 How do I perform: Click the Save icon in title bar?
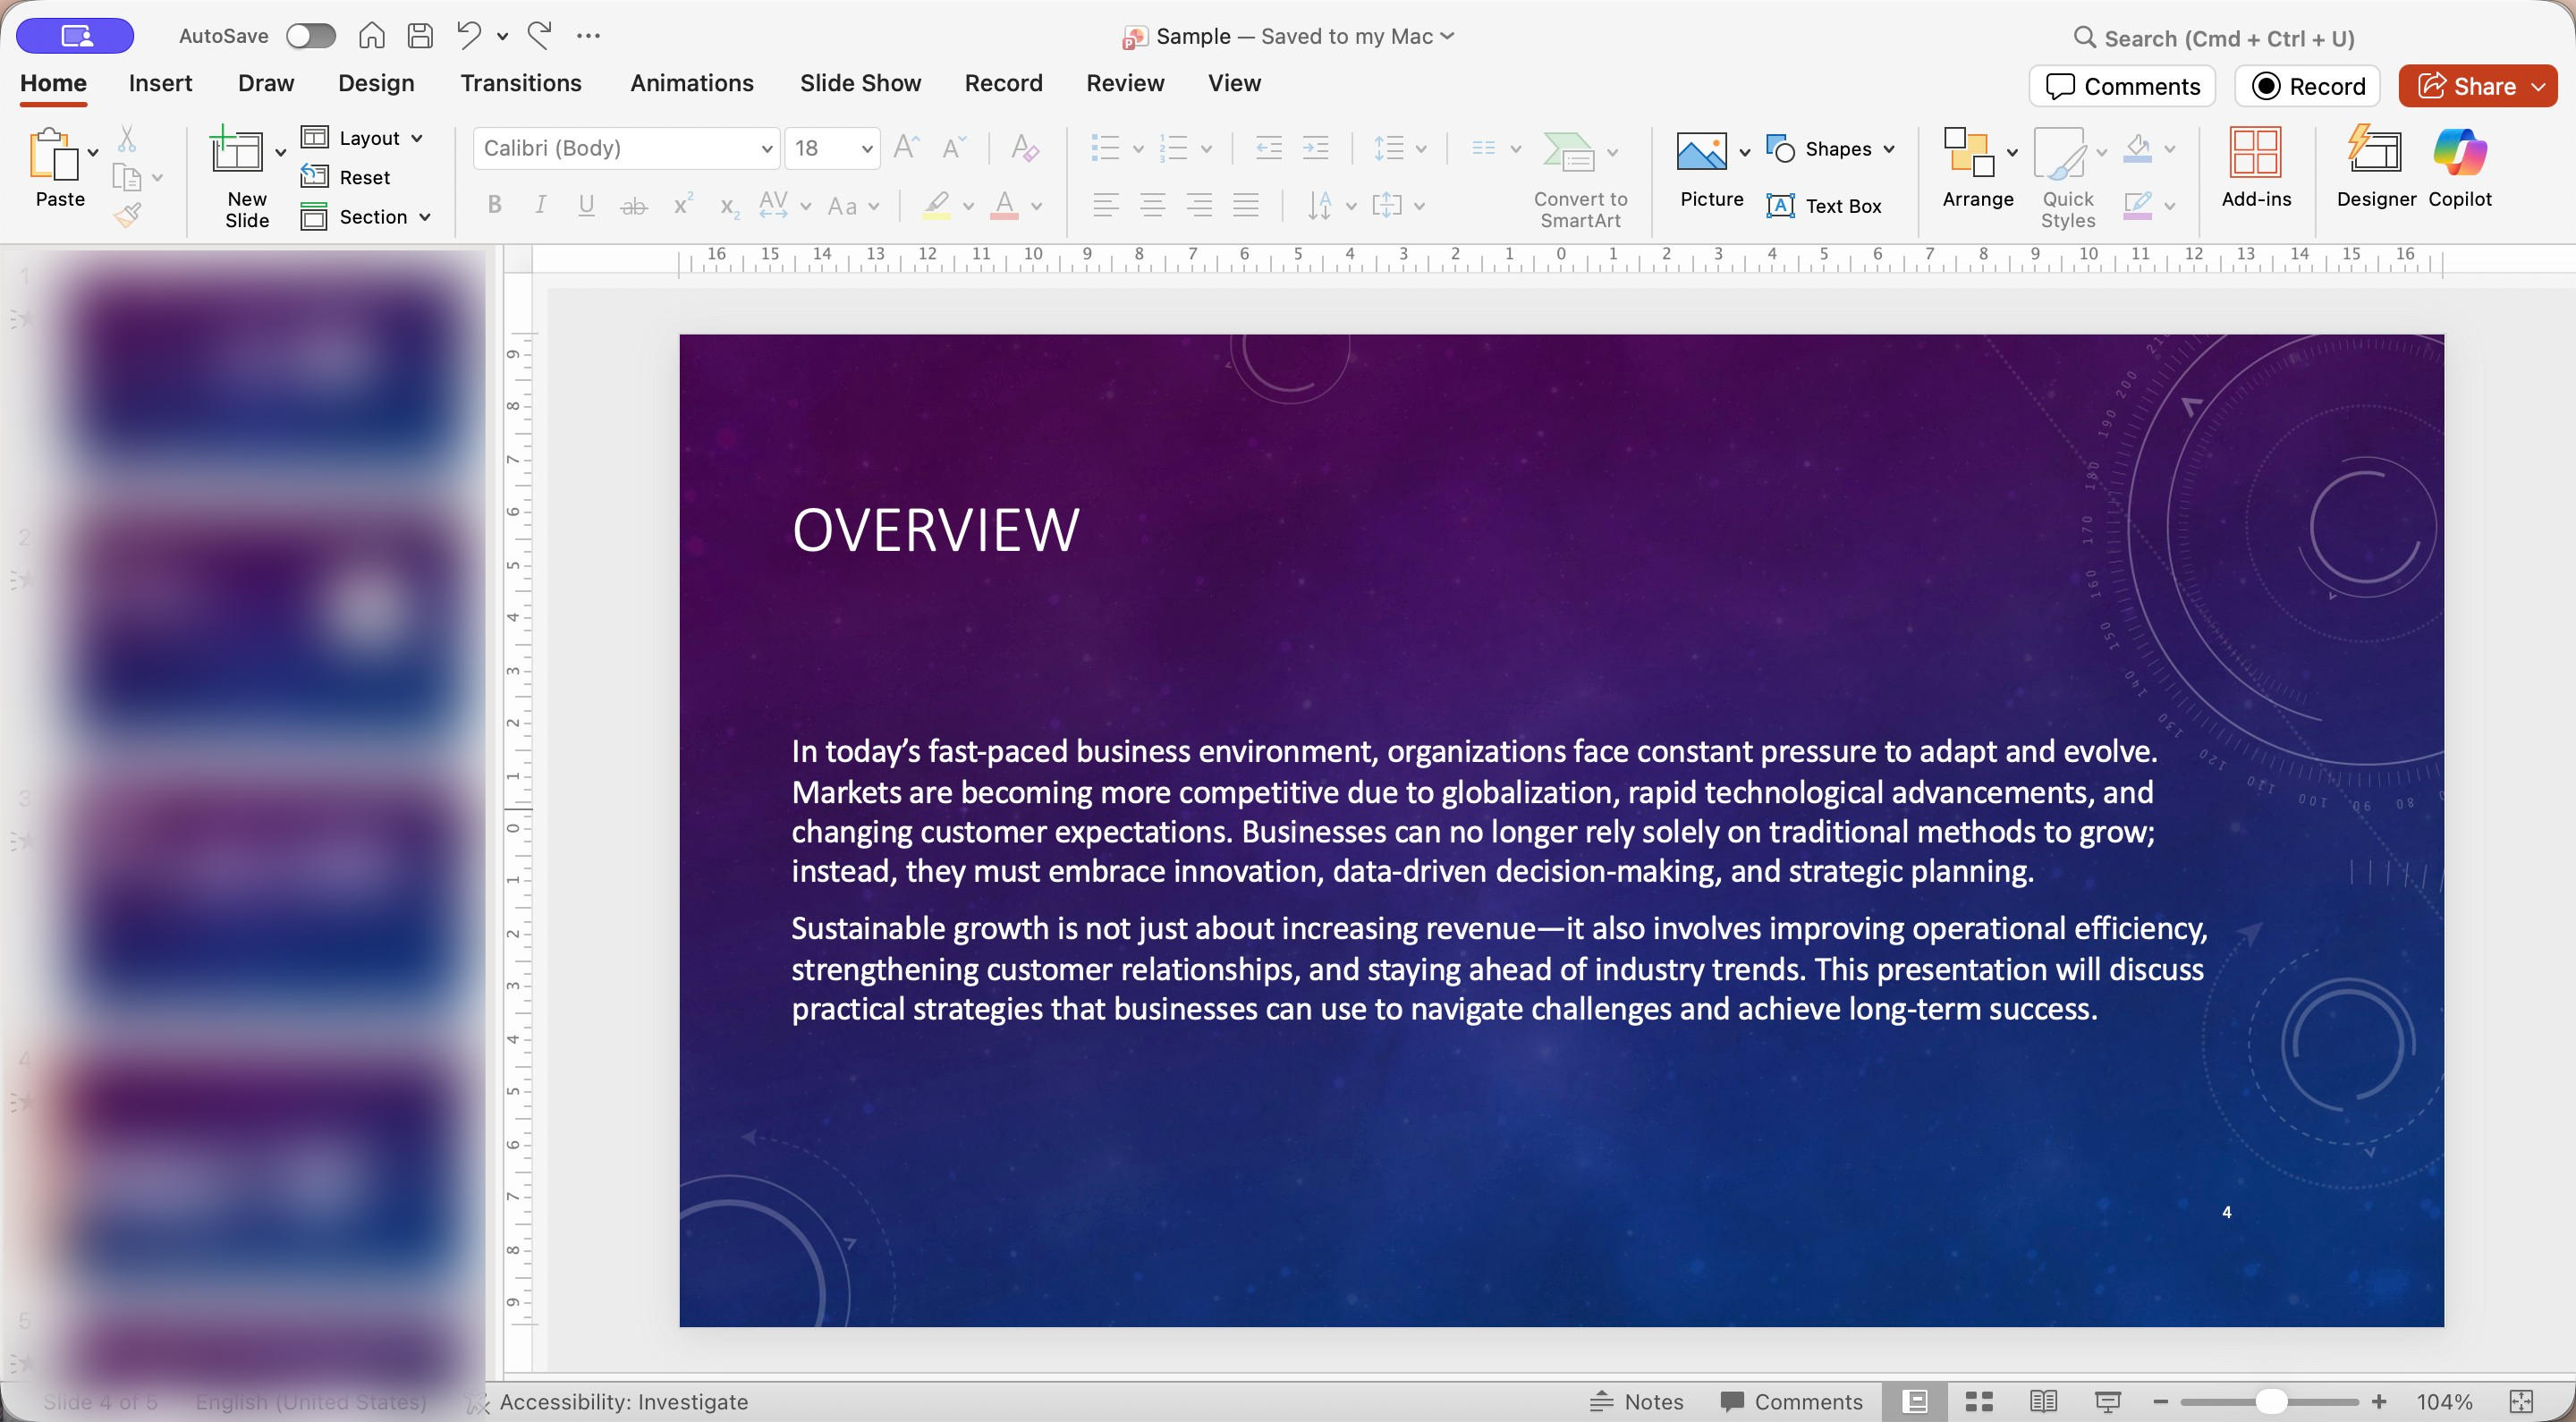420,36
